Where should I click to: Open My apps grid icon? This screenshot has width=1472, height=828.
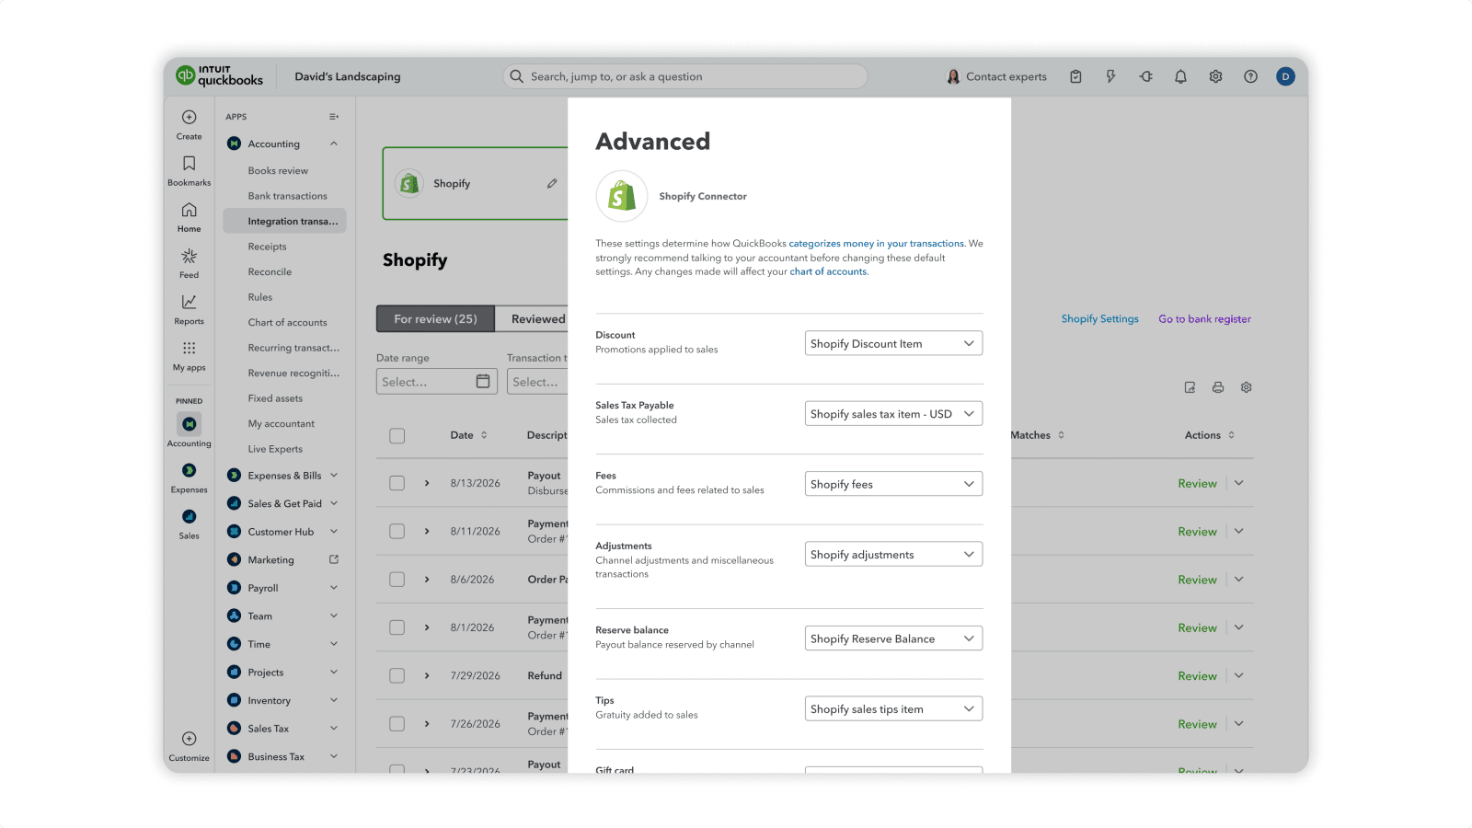pyautogui.click(x=189, y=348)
